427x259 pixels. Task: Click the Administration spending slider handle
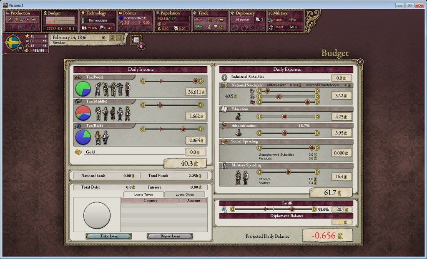[284, 133]
